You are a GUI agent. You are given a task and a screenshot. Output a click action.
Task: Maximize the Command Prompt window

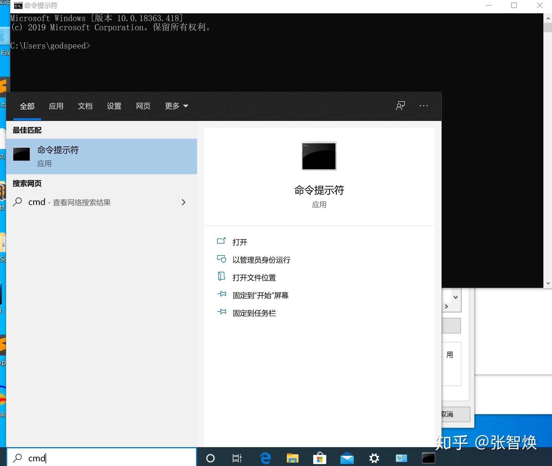click(x=514, y=6)
